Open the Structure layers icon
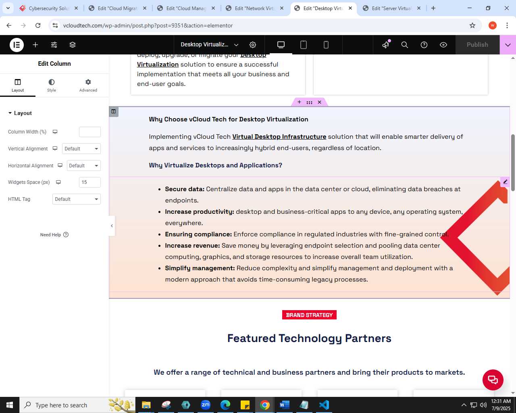516x413 pixels. (73, 45)
